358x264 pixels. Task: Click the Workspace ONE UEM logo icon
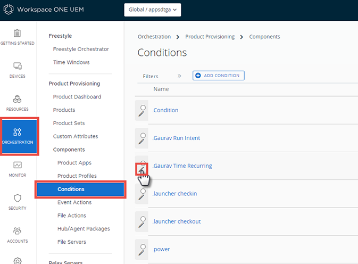(9, 10)
